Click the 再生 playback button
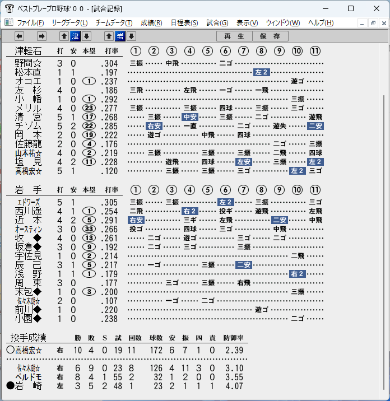Viewport: 390px width, 401px height. 234,36
